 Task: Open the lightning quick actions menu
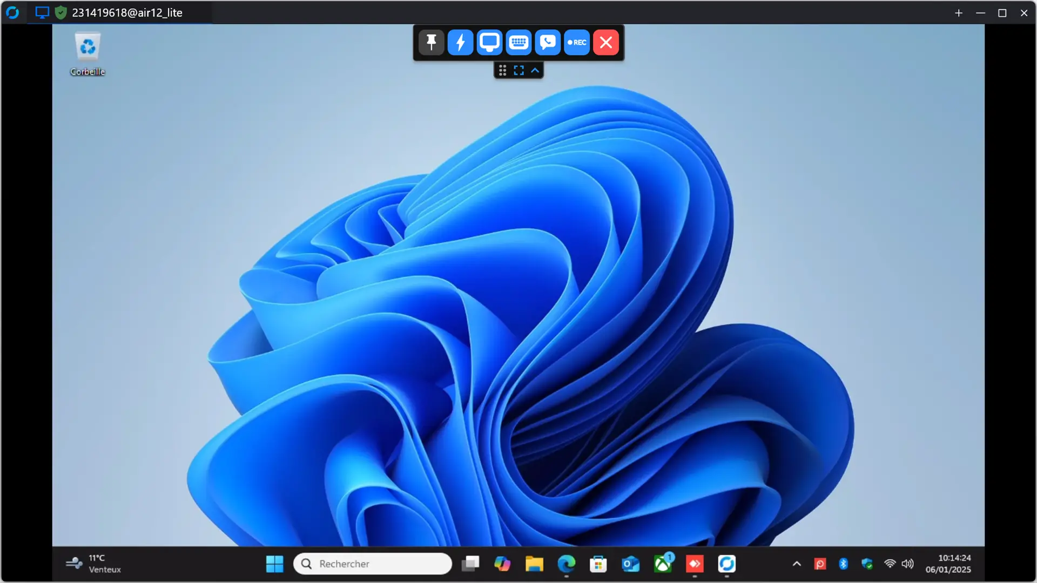[460, 42]
